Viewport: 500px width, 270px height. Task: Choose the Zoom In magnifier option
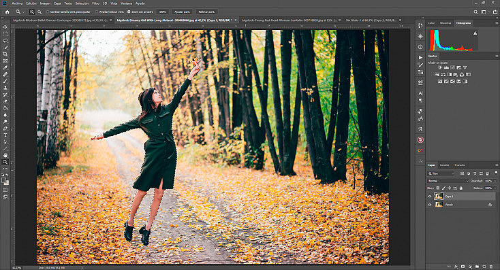click(x=32, y=12)
